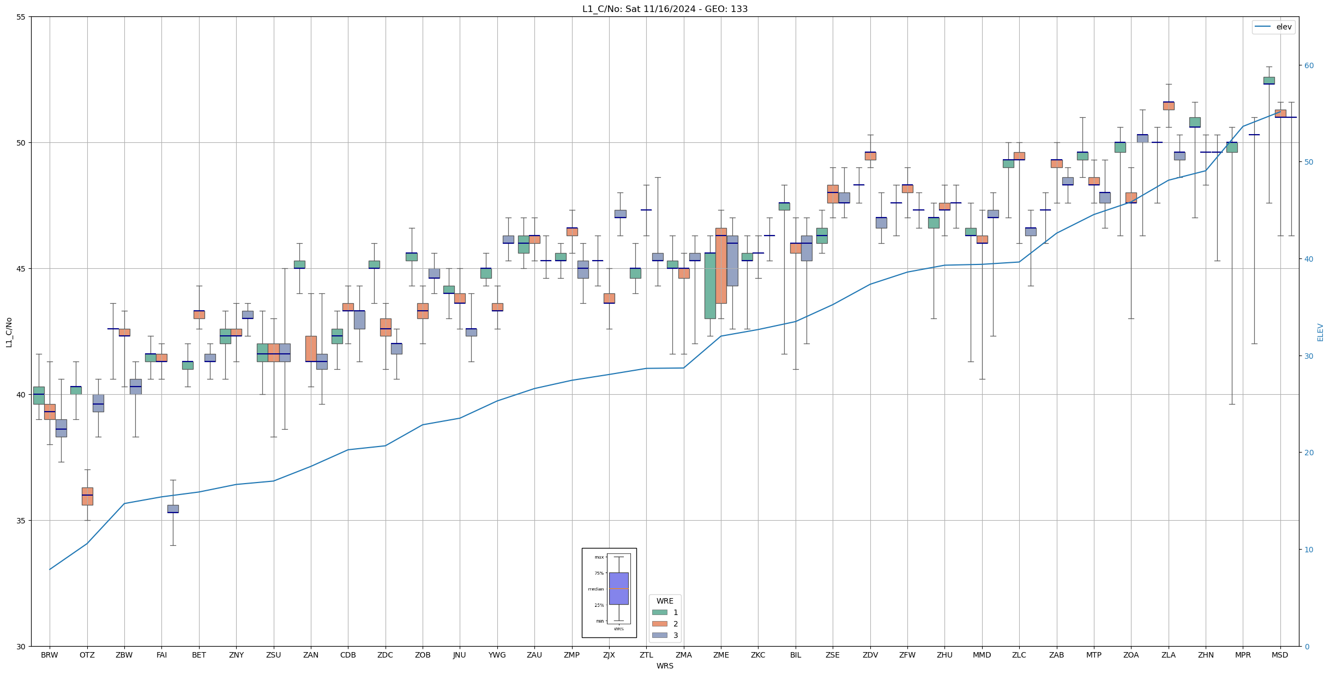The width and height of the screenshot is (1330, 675).
Task: Click the WRS x-axis label
Action: (665, 666)
